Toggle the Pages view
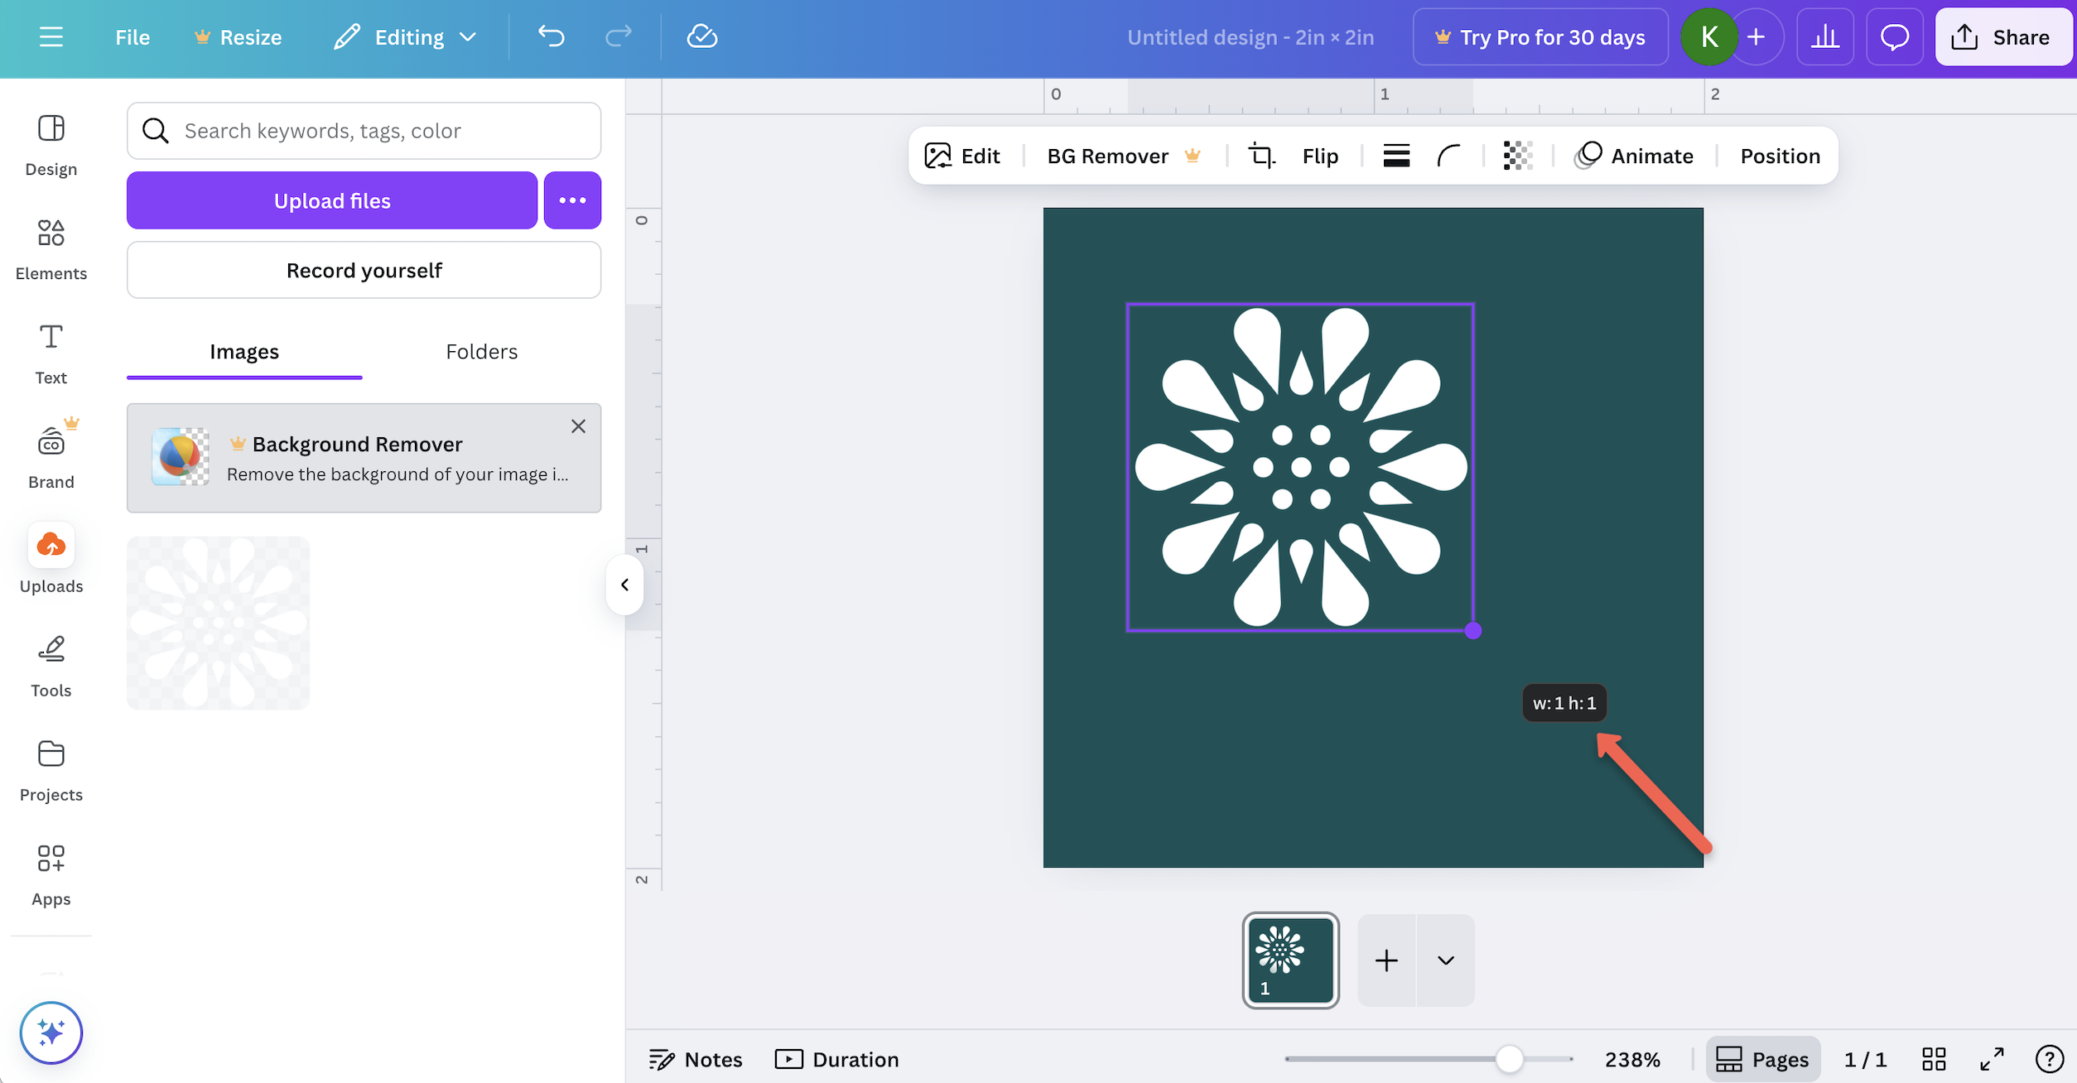The height and width of the screenshot is (1083, 2077). point(1762,1059)
